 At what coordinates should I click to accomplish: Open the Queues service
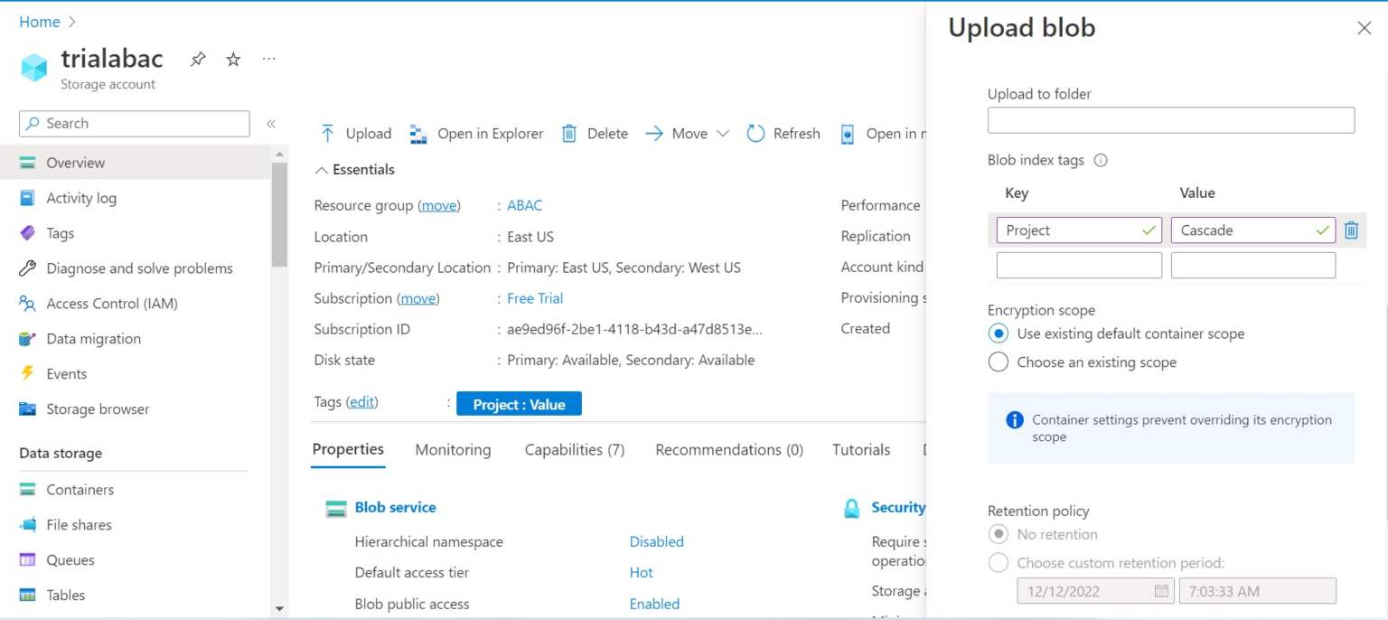(x=70, y=559)
